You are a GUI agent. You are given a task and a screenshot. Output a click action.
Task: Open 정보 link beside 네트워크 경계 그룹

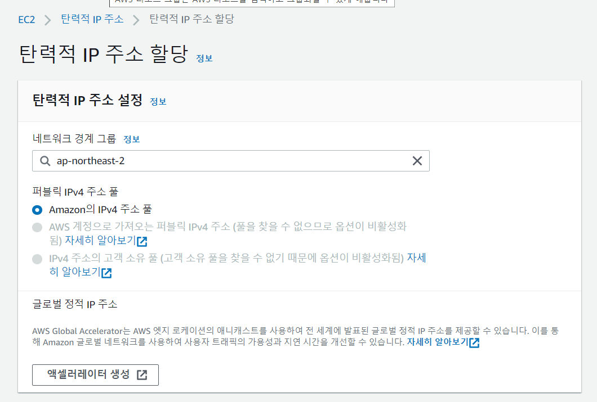(132, 139)
